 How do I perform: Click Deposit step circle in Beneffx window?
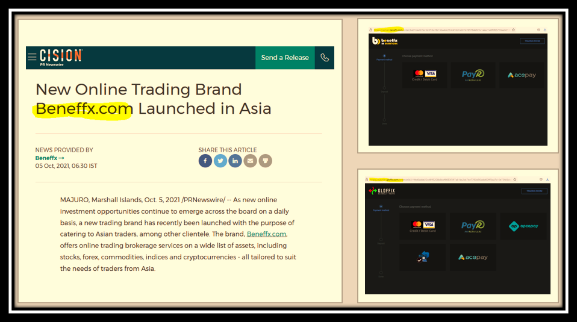point(384,88)
